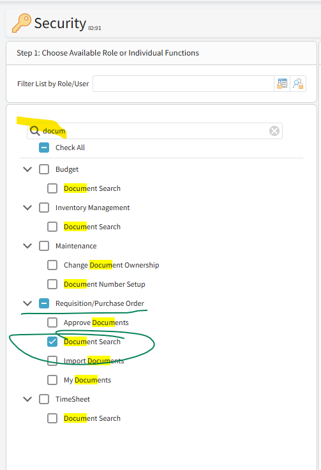Click My Documents text
This screenshot has height=470, width=321.
point(87,380)
